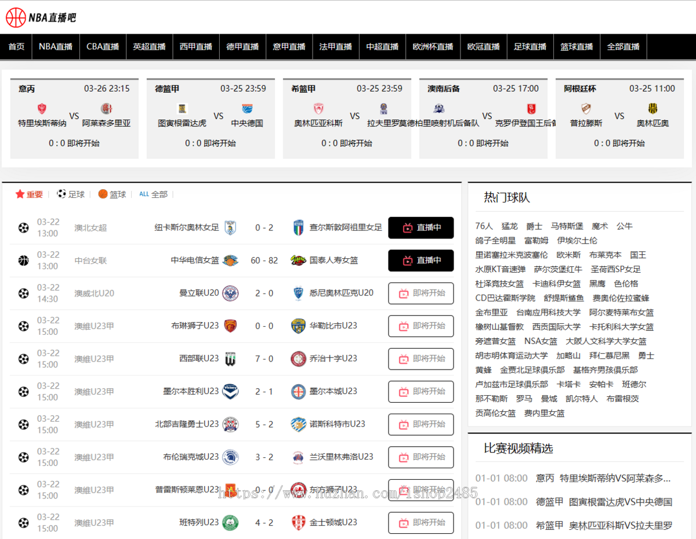Click 普拉滕斯 crest in 阿根廷杯 card
This screenshot has width=696, height=539.
pyautogui.click(x=586, y=108)
